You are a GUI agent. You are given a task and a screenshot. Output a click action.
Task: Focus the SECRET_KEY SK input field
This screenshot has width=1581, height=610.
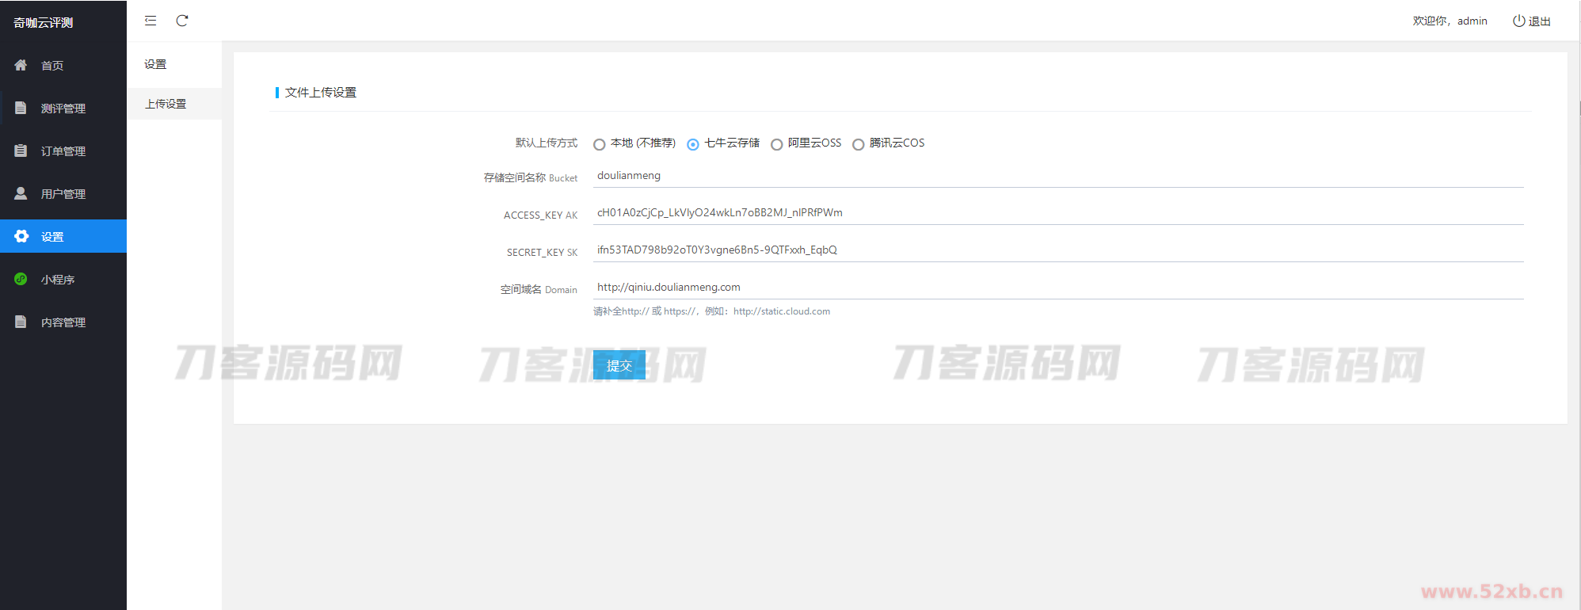1057,250
